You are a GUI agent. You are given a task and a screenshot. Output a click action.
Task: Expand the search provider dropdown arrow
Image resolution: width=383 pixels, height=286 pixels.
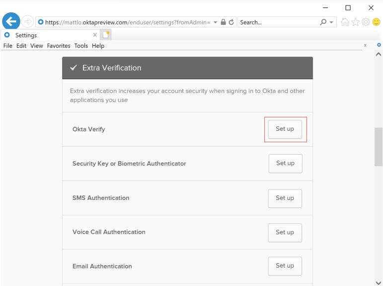pos(332,22)
